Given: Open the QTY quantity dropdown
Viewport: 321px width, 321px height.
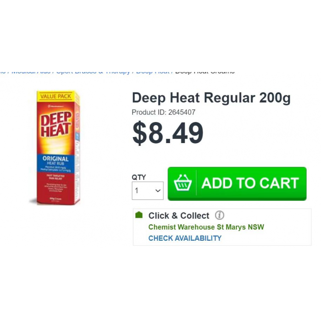Looking at the screenshot, I should point(148,191).
